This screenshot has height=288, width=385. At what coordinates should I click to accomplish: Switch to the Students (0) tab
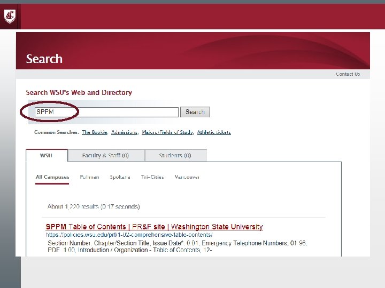pos(175,156)
